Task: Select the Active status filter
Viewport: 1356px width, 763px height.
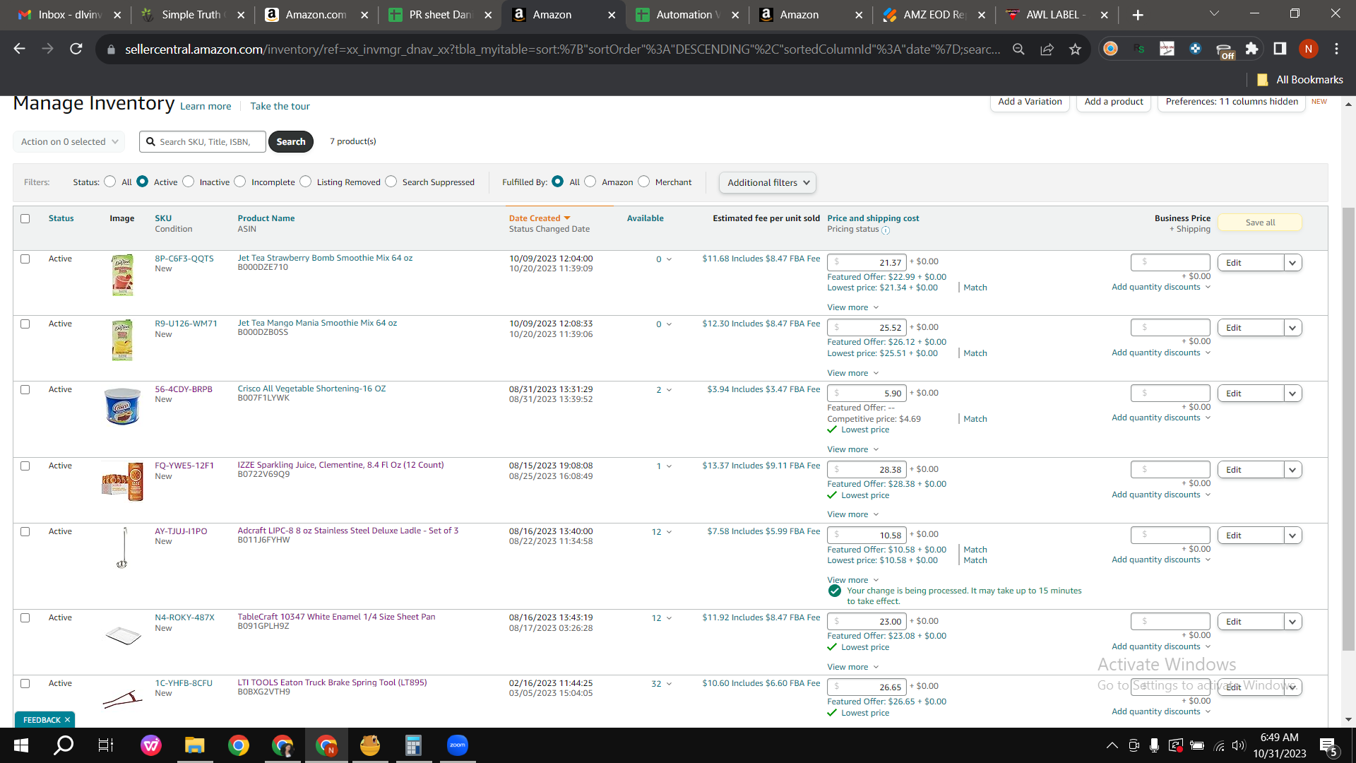Action: point(142,182)
